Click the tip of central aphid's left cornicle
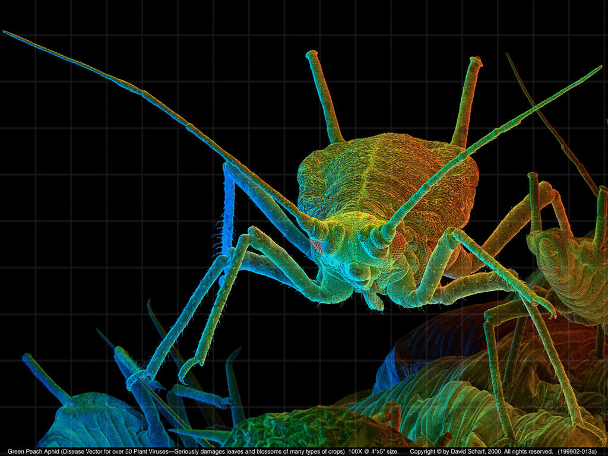The image size is (608, 456). (312, 55)
